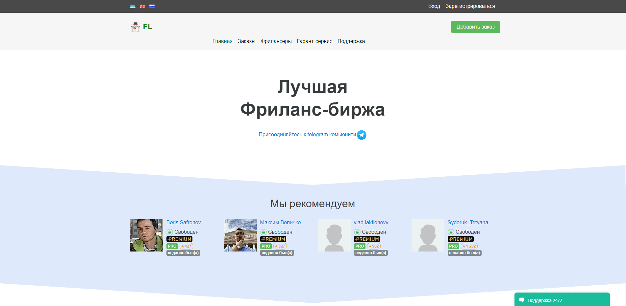
Task: Switch language using the Russian flag icon
Action: pos(152,6)
